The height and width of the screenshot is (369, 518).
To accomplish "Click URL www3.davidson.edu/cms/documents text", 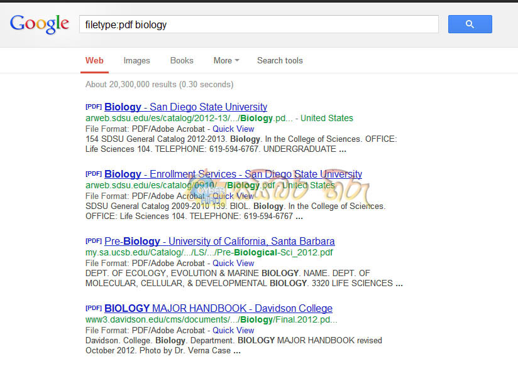I will [x=211, y=319].
